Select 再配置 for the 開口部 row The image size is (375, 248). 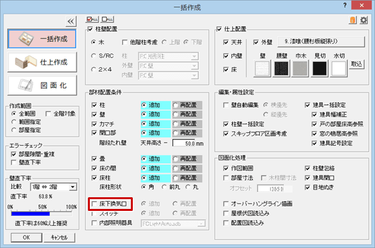tap(176, 133)
